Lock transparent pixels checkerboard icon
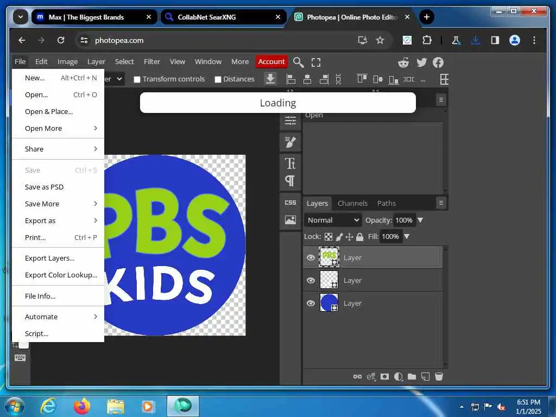Viewport: 556px width, 417px height. click(x=328, y=237)
